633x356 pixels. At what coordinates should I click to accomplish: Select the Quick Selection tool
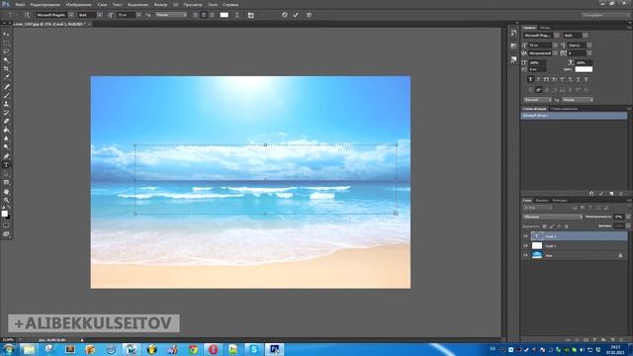(x=6, y=60)
